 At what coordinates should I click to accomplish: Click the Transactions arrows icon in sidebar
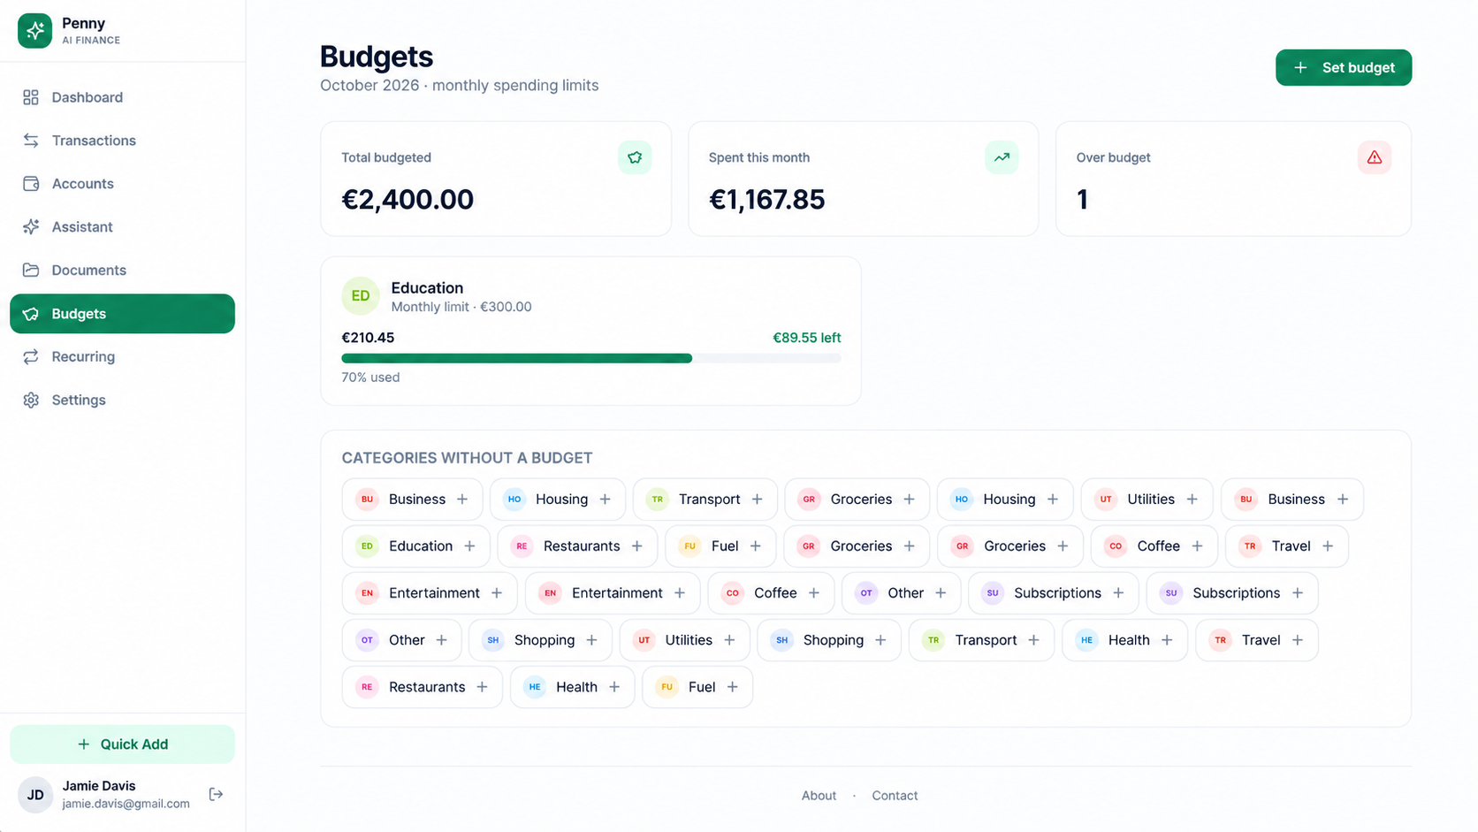(x=31, y=141)
